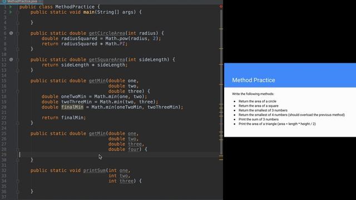Click 'finalMin' in the return statement line 22
Screen dimensions: 356x200
pyautogui.click(x=72, y=118)
